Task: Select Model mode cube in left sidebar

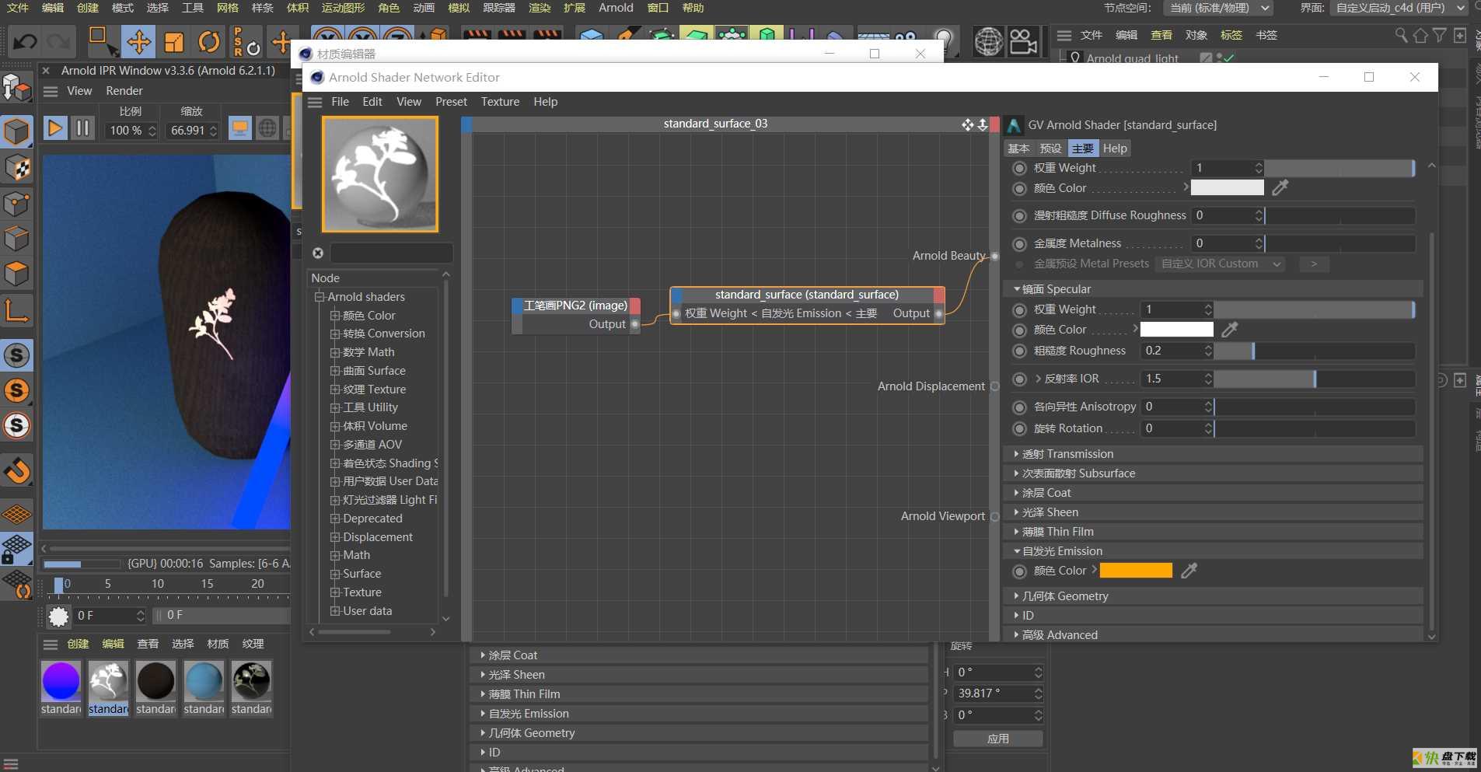Action: [16, 132]
